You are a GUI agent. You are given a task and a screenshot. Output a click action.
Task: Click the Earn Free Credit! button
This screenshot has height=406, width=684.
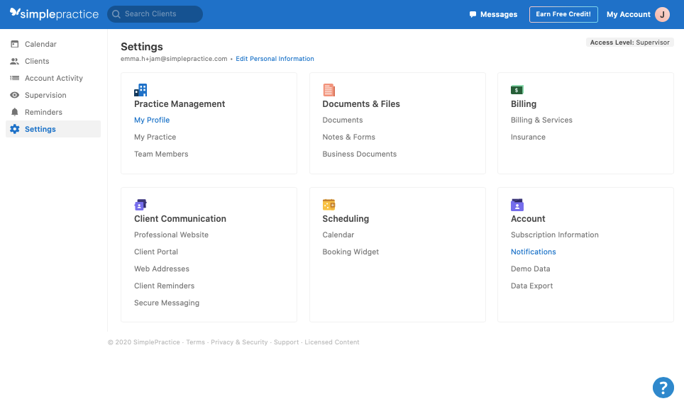(563, 14)
